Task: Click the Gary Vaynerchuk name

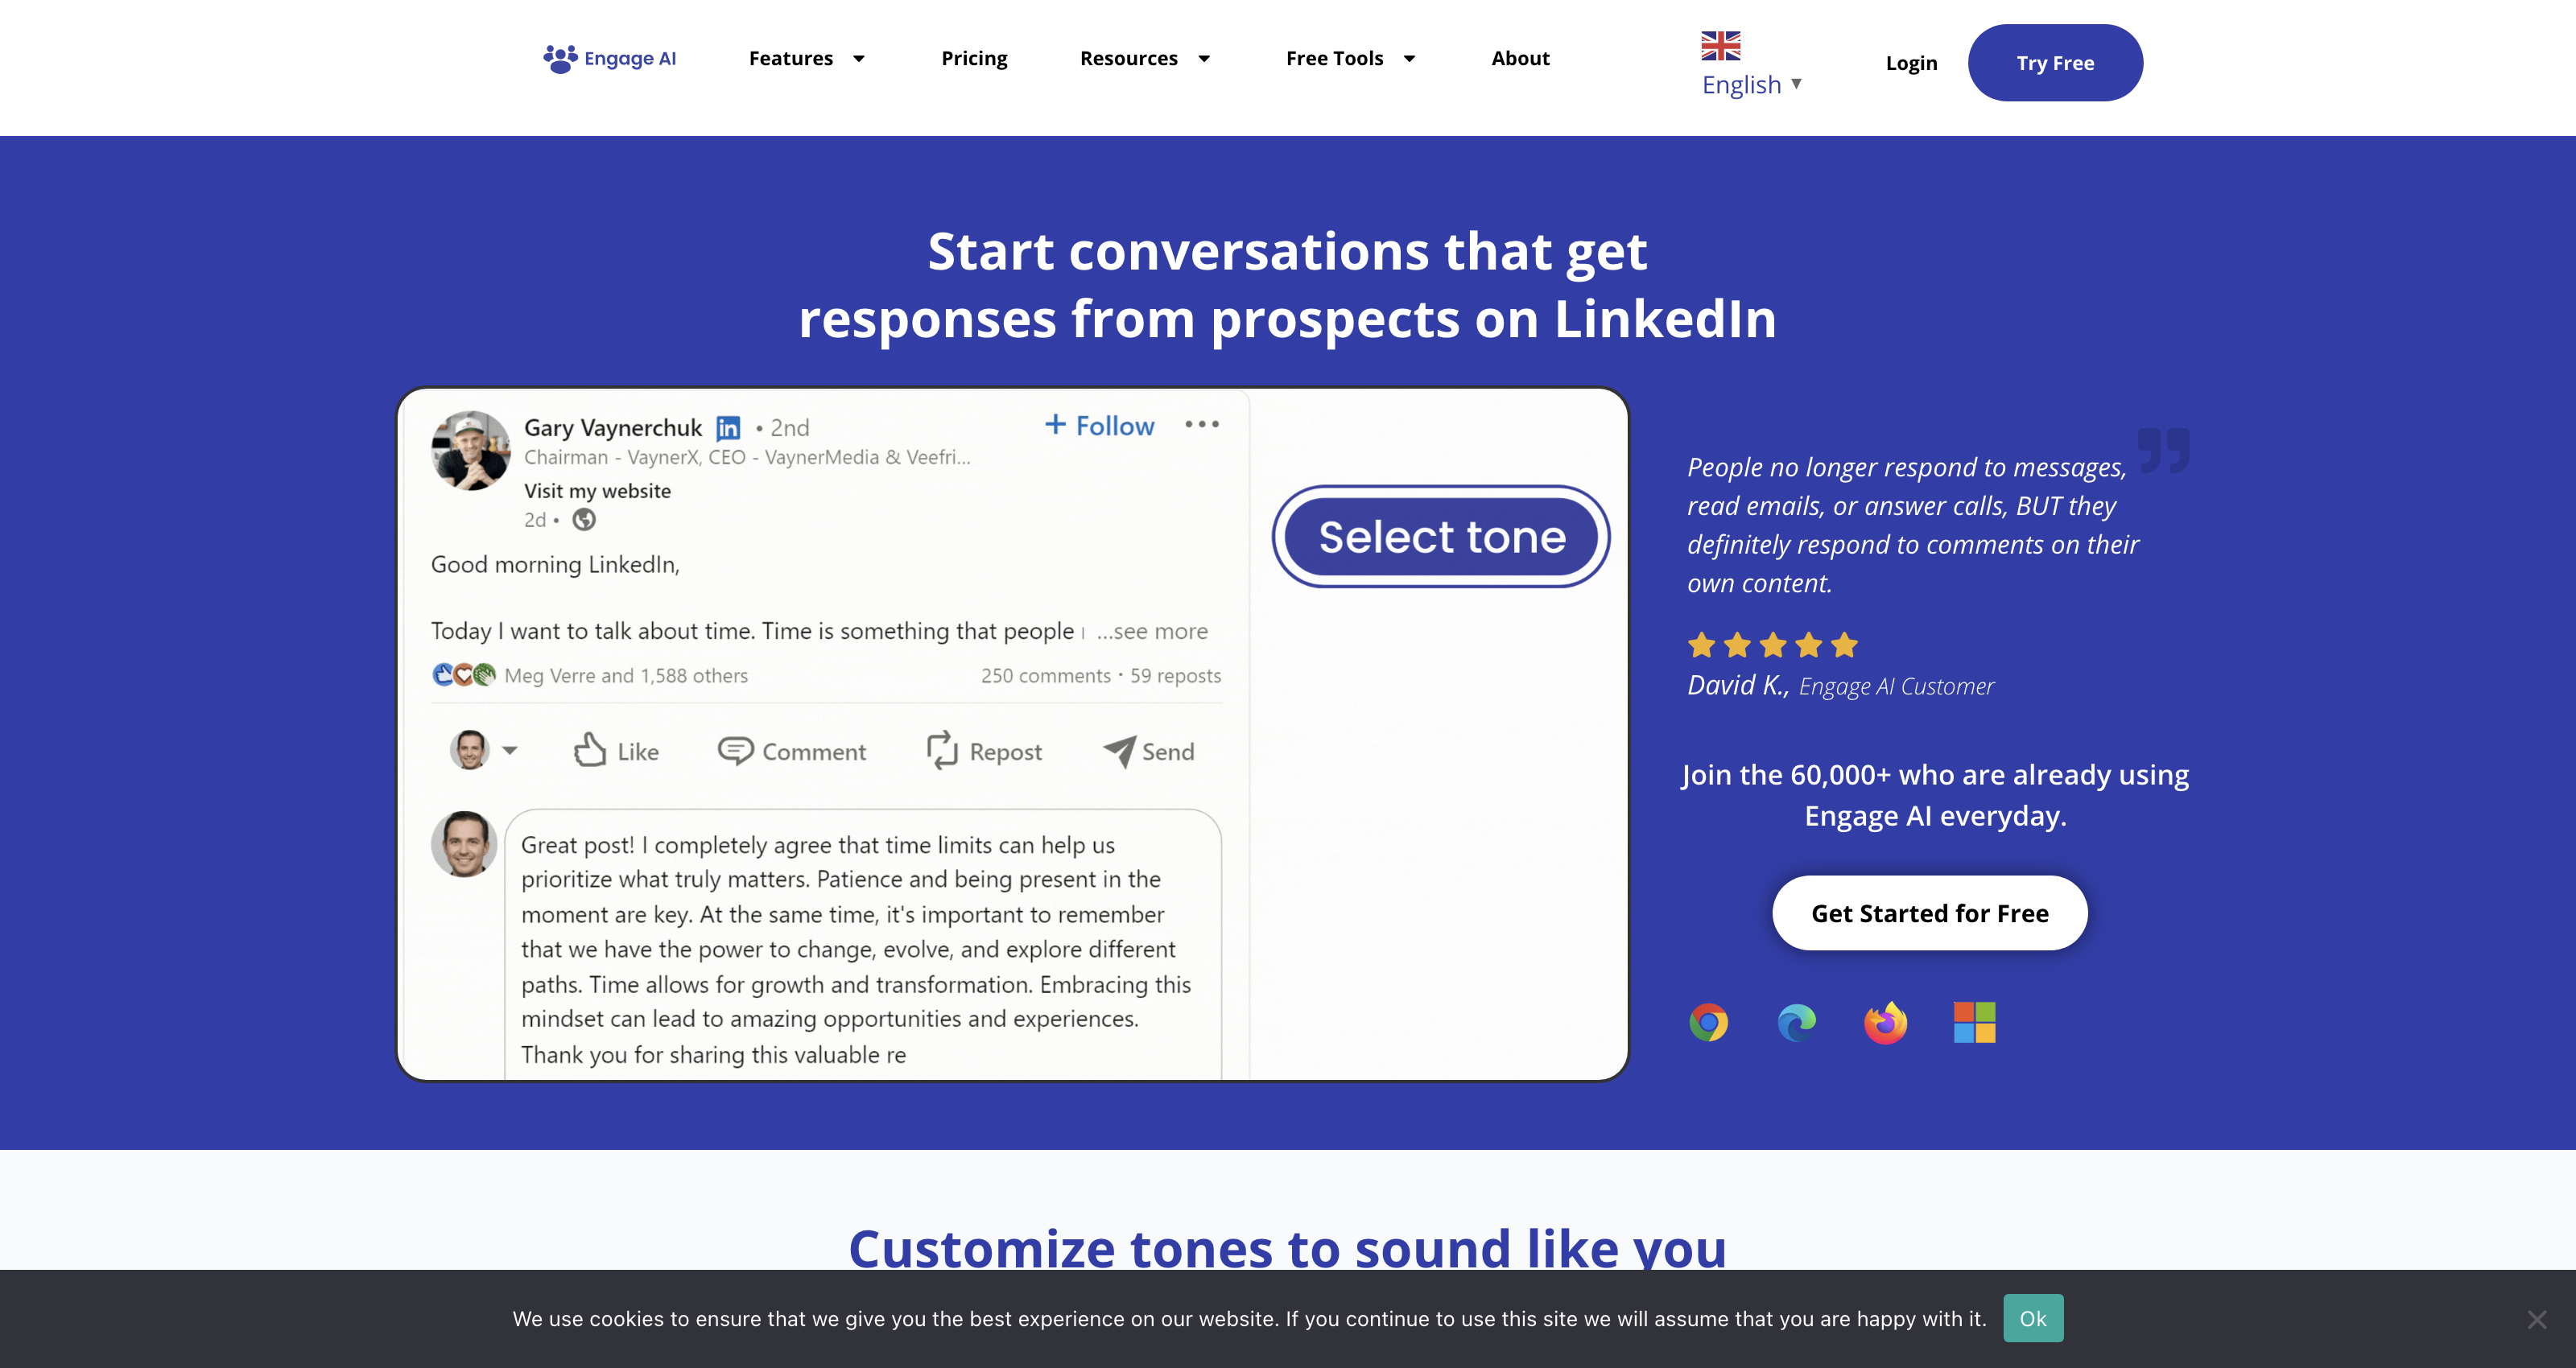Action: pos(613,428)
